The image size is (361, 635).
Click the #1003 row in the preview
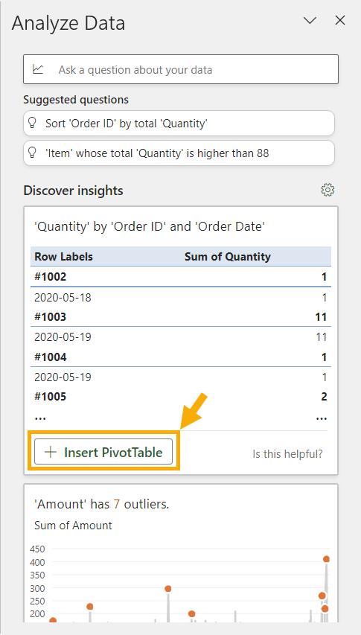point(181,316)
